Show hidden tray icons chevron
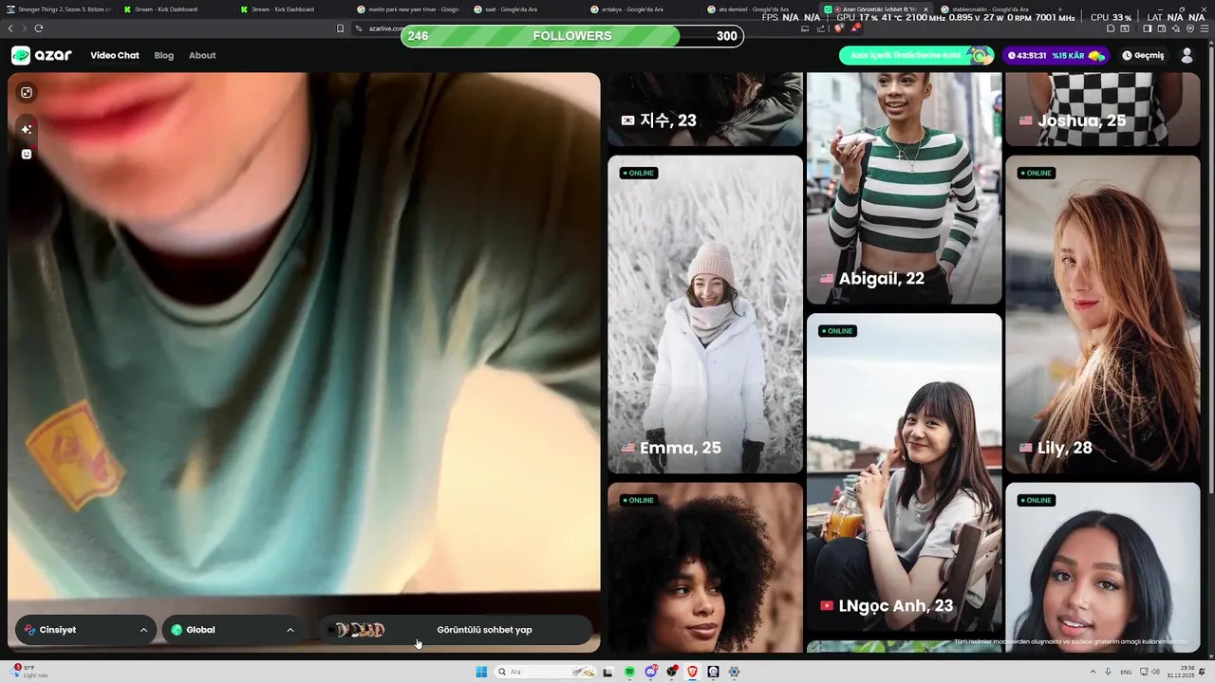 click(x=1093, y=672)
